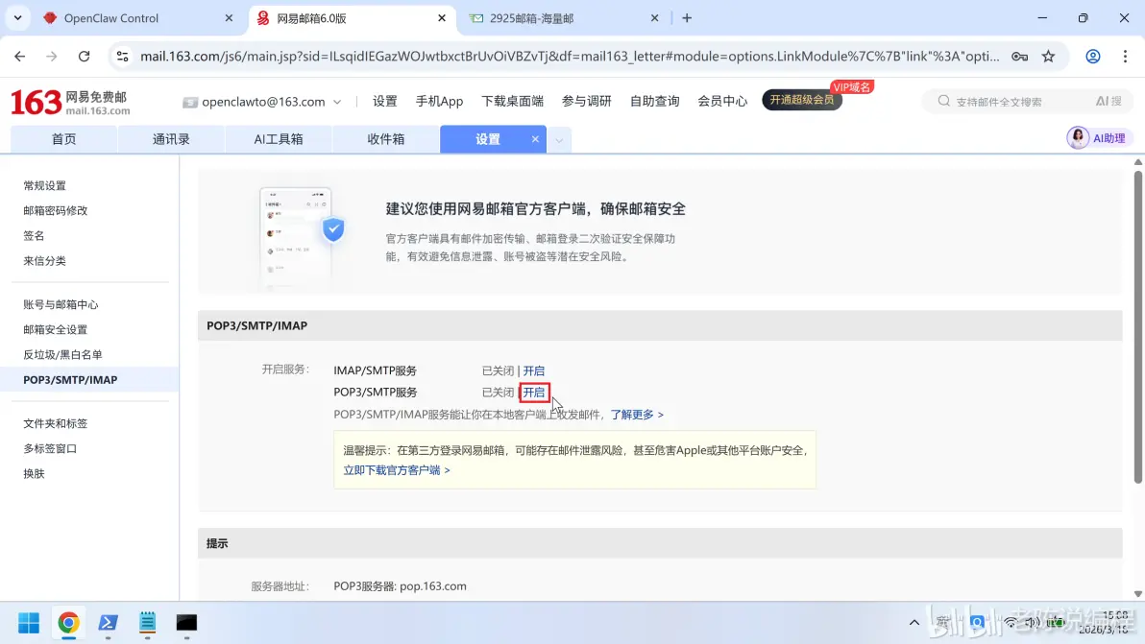Open Chrome from the taskbar
This screenshot has width=1145, height=644.
click(x=68, y=623)
